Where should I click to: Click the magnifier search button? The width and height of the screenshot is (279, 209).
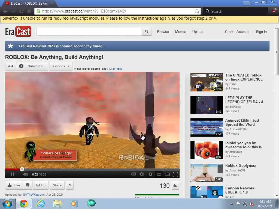coord(147,32)
